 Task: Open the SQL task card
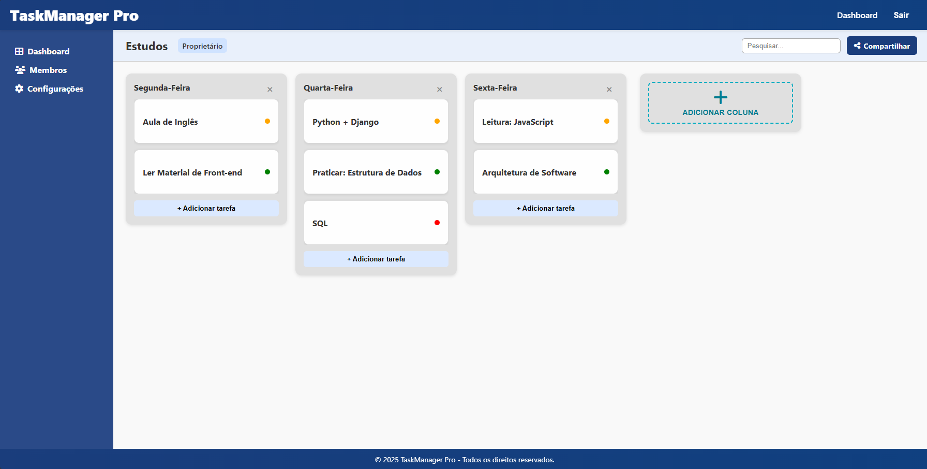pos(376,223)
